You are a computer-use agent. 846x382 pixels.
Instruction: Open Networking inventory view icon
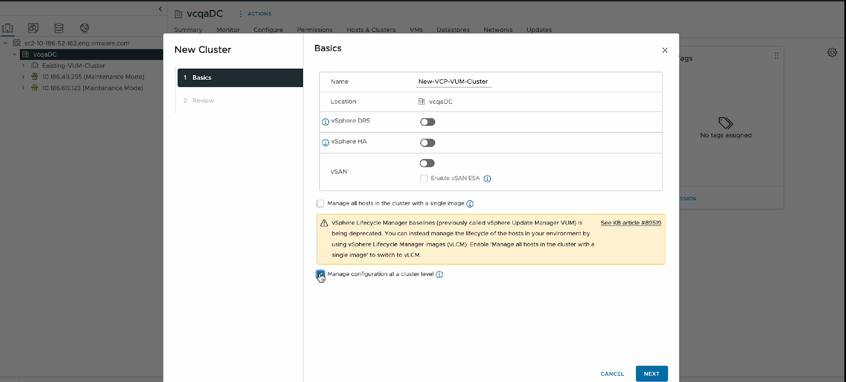85,28
